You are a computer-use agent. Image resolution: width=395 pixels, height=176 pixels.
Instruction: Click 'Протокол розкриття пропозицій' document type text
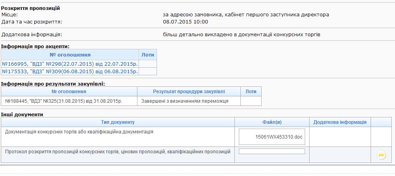(x=117, y=151)
